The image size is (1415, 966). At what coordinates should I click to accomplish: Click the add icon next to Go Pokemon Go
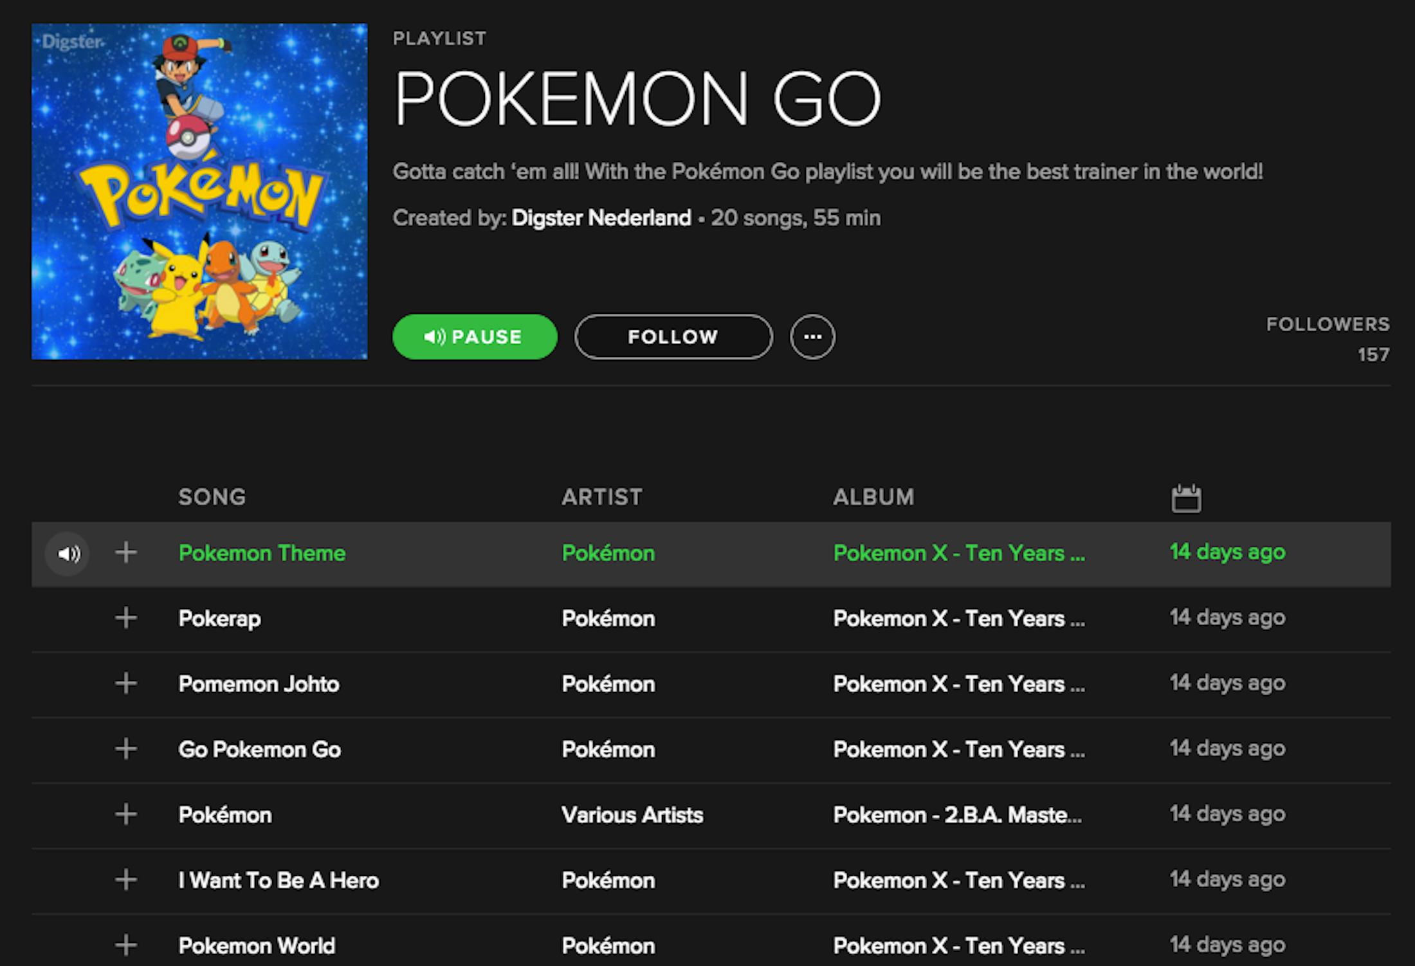point(126,749)
